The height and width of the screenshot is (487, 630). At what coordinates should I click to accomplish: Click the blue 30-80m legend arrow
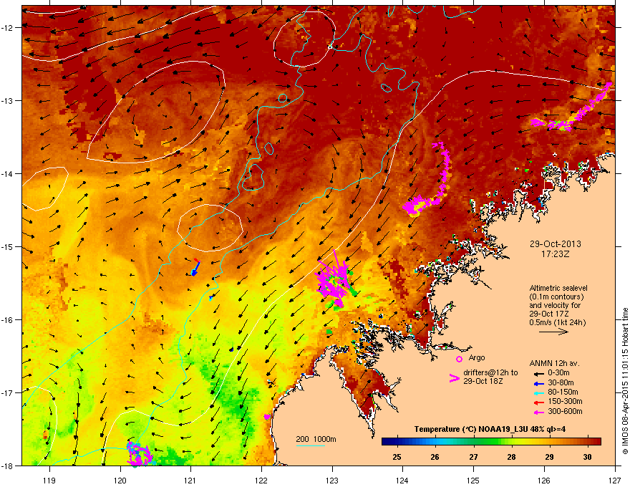pos(538,383)
